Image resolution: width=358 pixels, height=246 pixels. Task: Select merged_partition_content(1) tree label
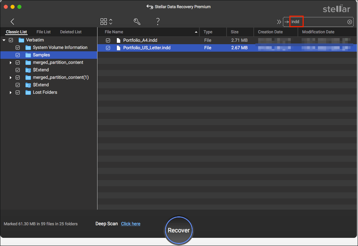(61, 77)
